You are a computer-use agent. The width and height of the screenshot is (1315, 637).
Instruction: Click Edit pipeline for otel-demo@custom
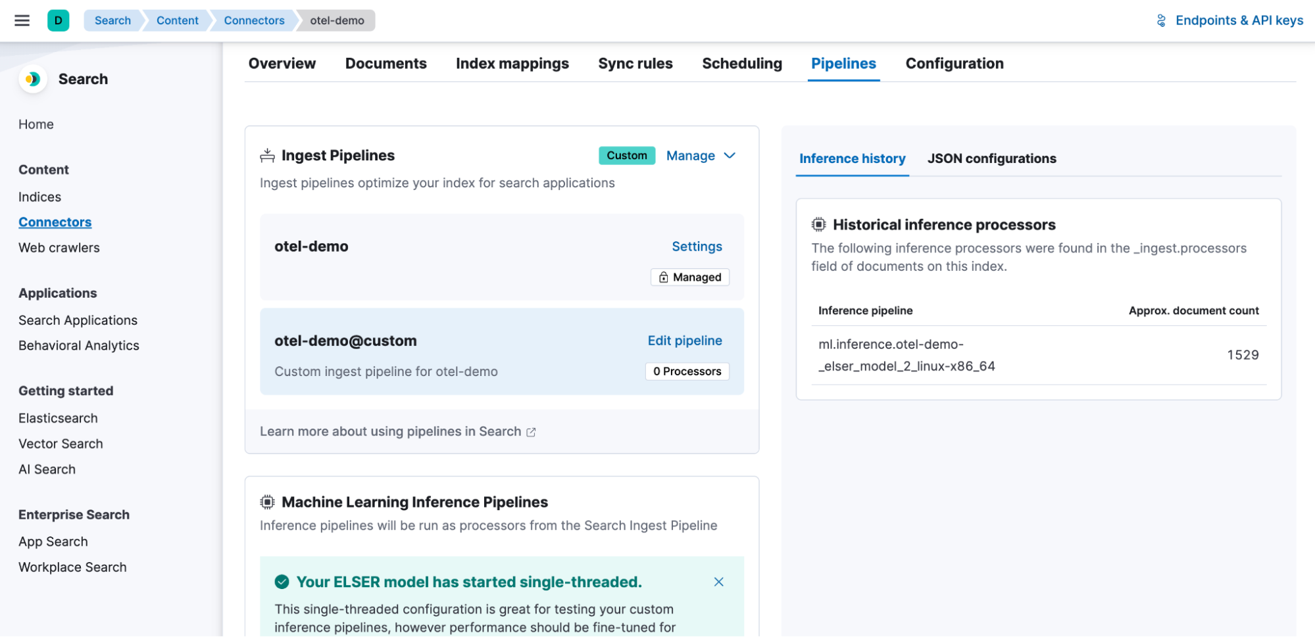[684, 341]
